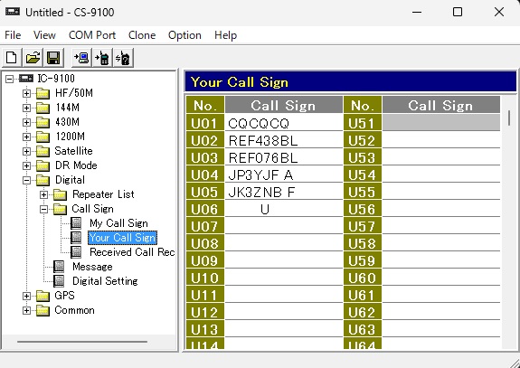This screenshot has height=368, width=520.
Task: Click the New file toolbar icon
Action: pyautogui.click(x=12, y=58)
